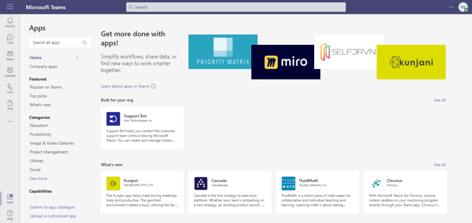Screen dimensions: 472x223
Task: Click the top Search bar
Action: [x=236, y=7]
